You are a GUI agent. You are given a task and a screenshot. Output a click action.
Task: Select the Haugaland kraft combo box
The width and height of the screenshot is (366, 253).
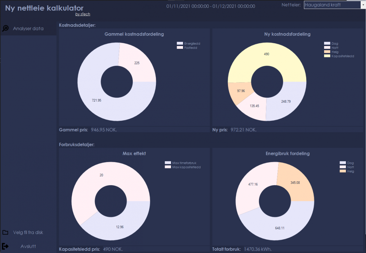335,5
